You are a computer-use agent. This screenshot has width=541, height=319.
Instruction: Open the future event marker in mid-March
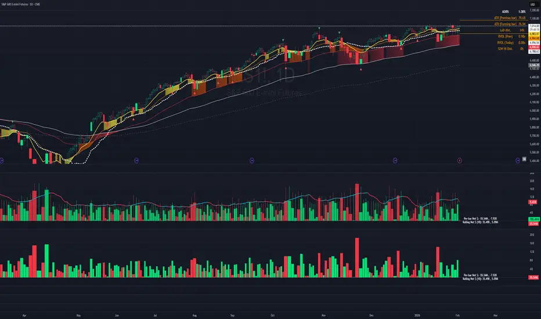518,160
